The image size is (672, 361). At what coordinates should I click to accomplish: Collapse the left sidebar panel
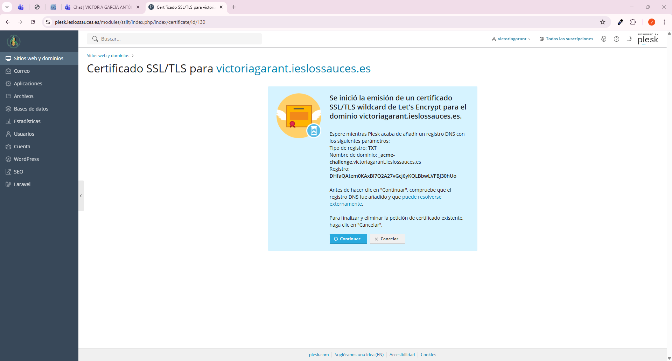pos(81,196)
